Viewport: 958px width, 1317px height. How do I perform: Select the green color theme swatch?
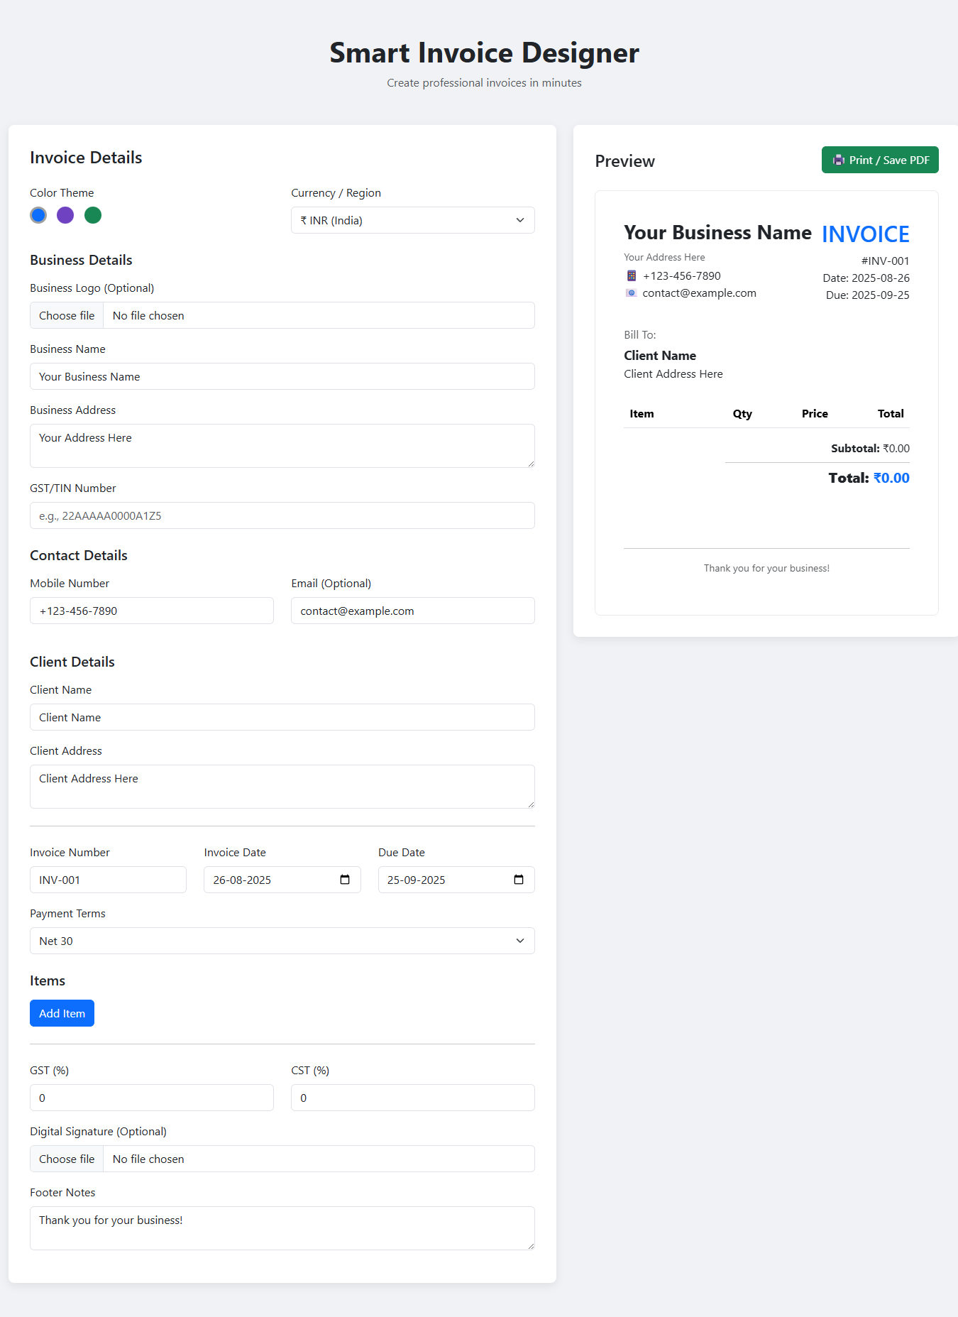(93, 215)
